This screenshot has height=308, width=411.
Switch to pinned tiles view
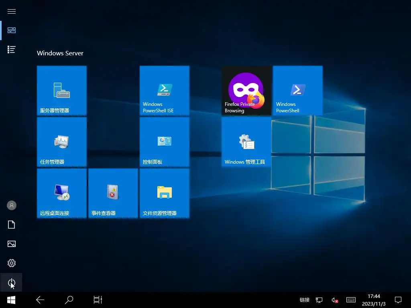pyautogui.click(x=12, y=30)
